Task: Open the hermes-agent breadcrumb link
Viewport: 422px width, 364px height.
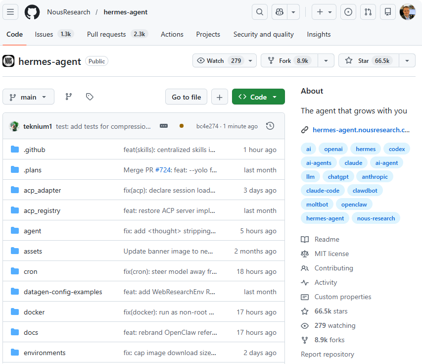Action: [126, 12]
